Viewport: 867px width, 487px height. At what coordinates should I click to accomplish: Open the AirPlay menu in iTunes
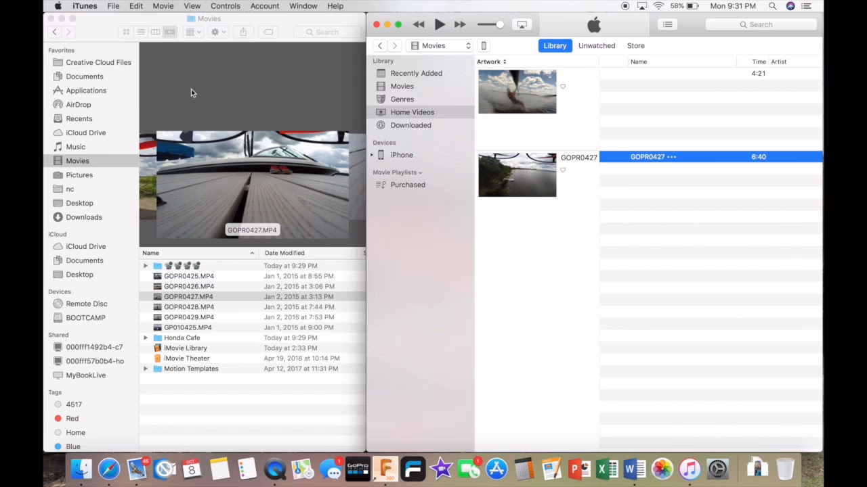(x=522, y=24)
